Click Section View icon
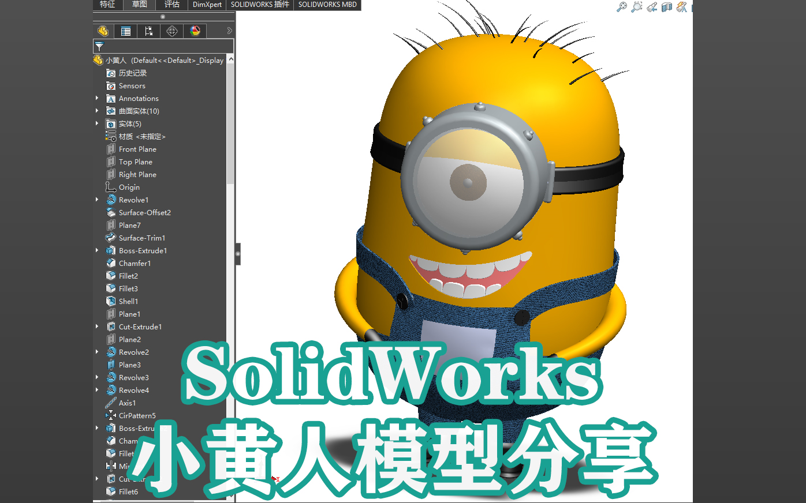Screen dimensions: 806x503 667,7
